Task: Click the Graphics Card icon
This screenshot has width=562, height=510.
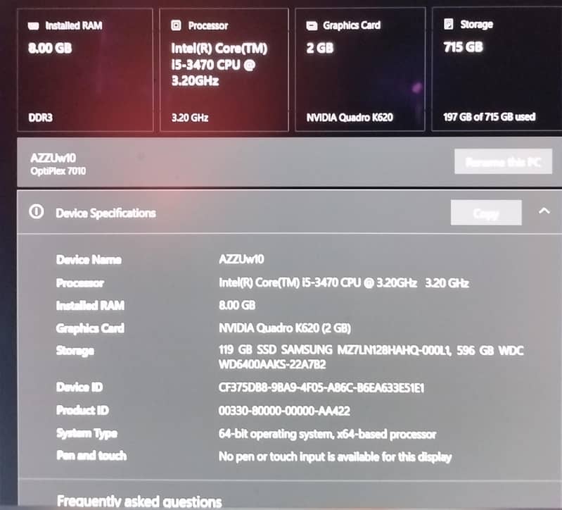Action: 312,26
